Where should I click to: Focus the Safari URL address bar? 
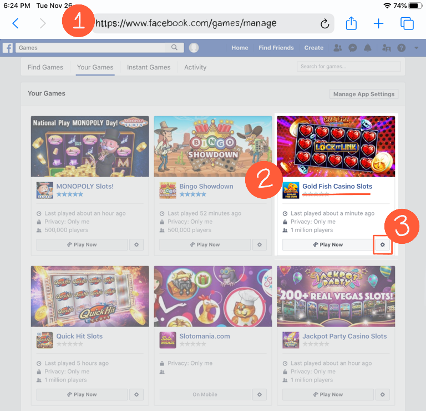coord(213,23)
